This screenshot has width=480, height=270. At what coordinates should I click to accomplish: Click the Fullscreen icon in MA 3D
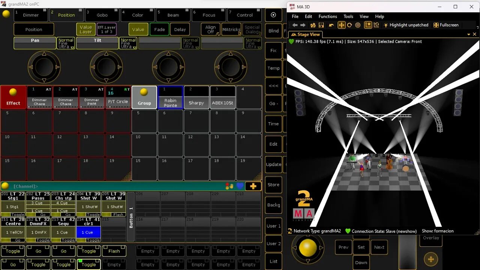click(436, 25)
